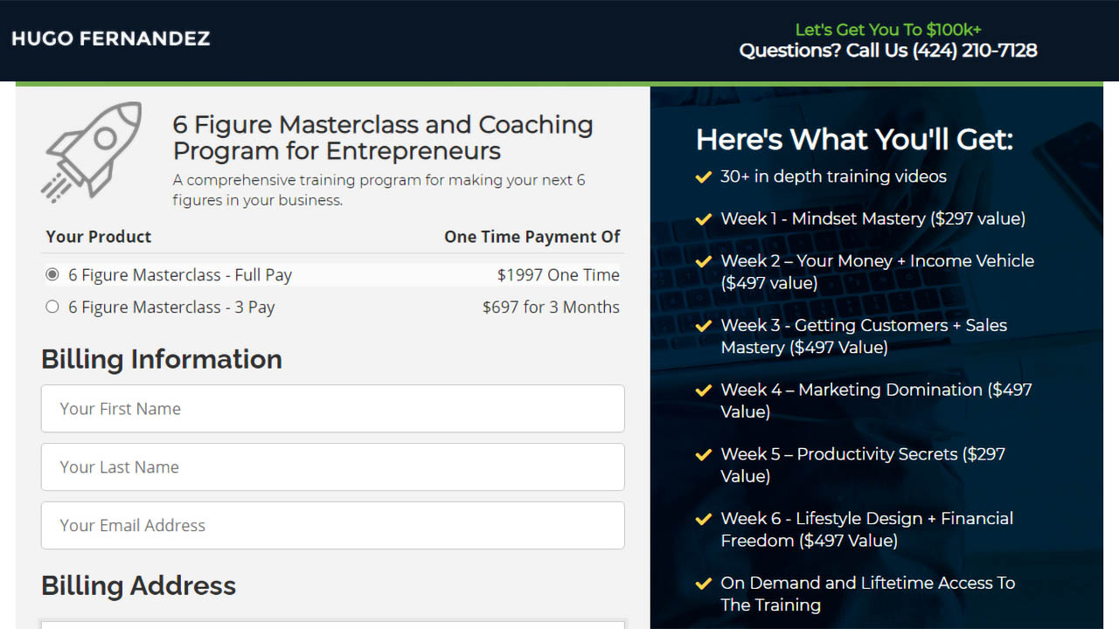Click checkmark beside Week 5 – Productivity Secrets
1119x629 pixels.
(704, 454)
